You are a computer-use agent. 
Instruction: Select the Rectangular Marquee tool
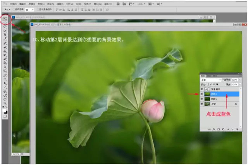(5, 22)
